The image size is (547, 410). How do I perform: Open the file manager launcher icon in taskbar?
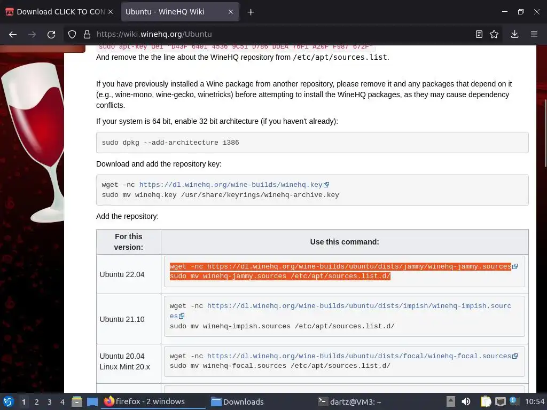click(77, 401)
